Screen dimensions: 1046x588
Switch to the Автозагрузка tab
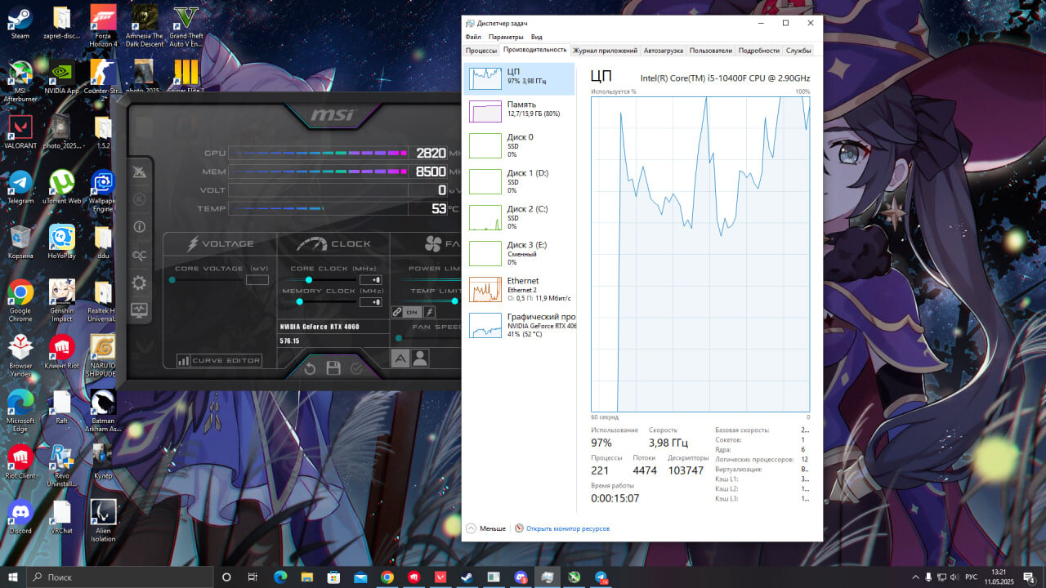pyautogui.click(x=664, y=51)
